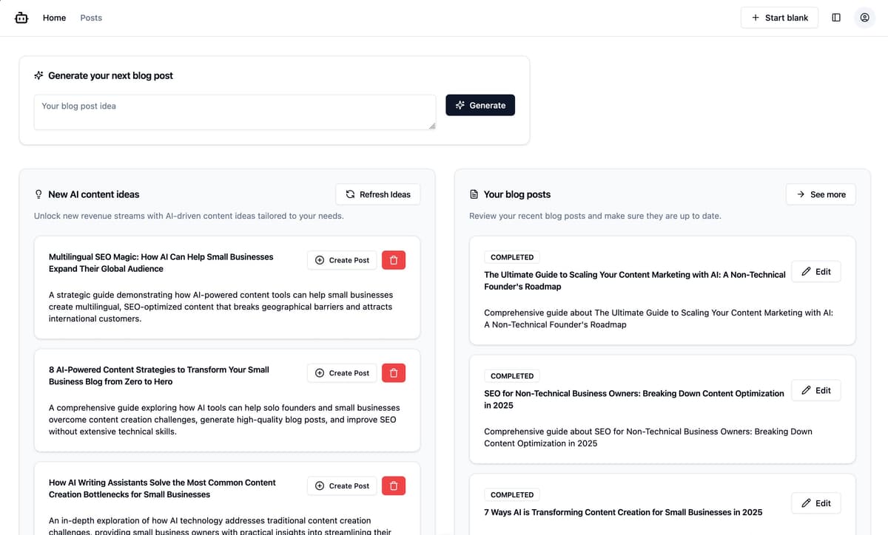This screenshot has height=535, width=888.
Task: Edit the Ultimate Guide to Scaling post
Action: point(815,271)
